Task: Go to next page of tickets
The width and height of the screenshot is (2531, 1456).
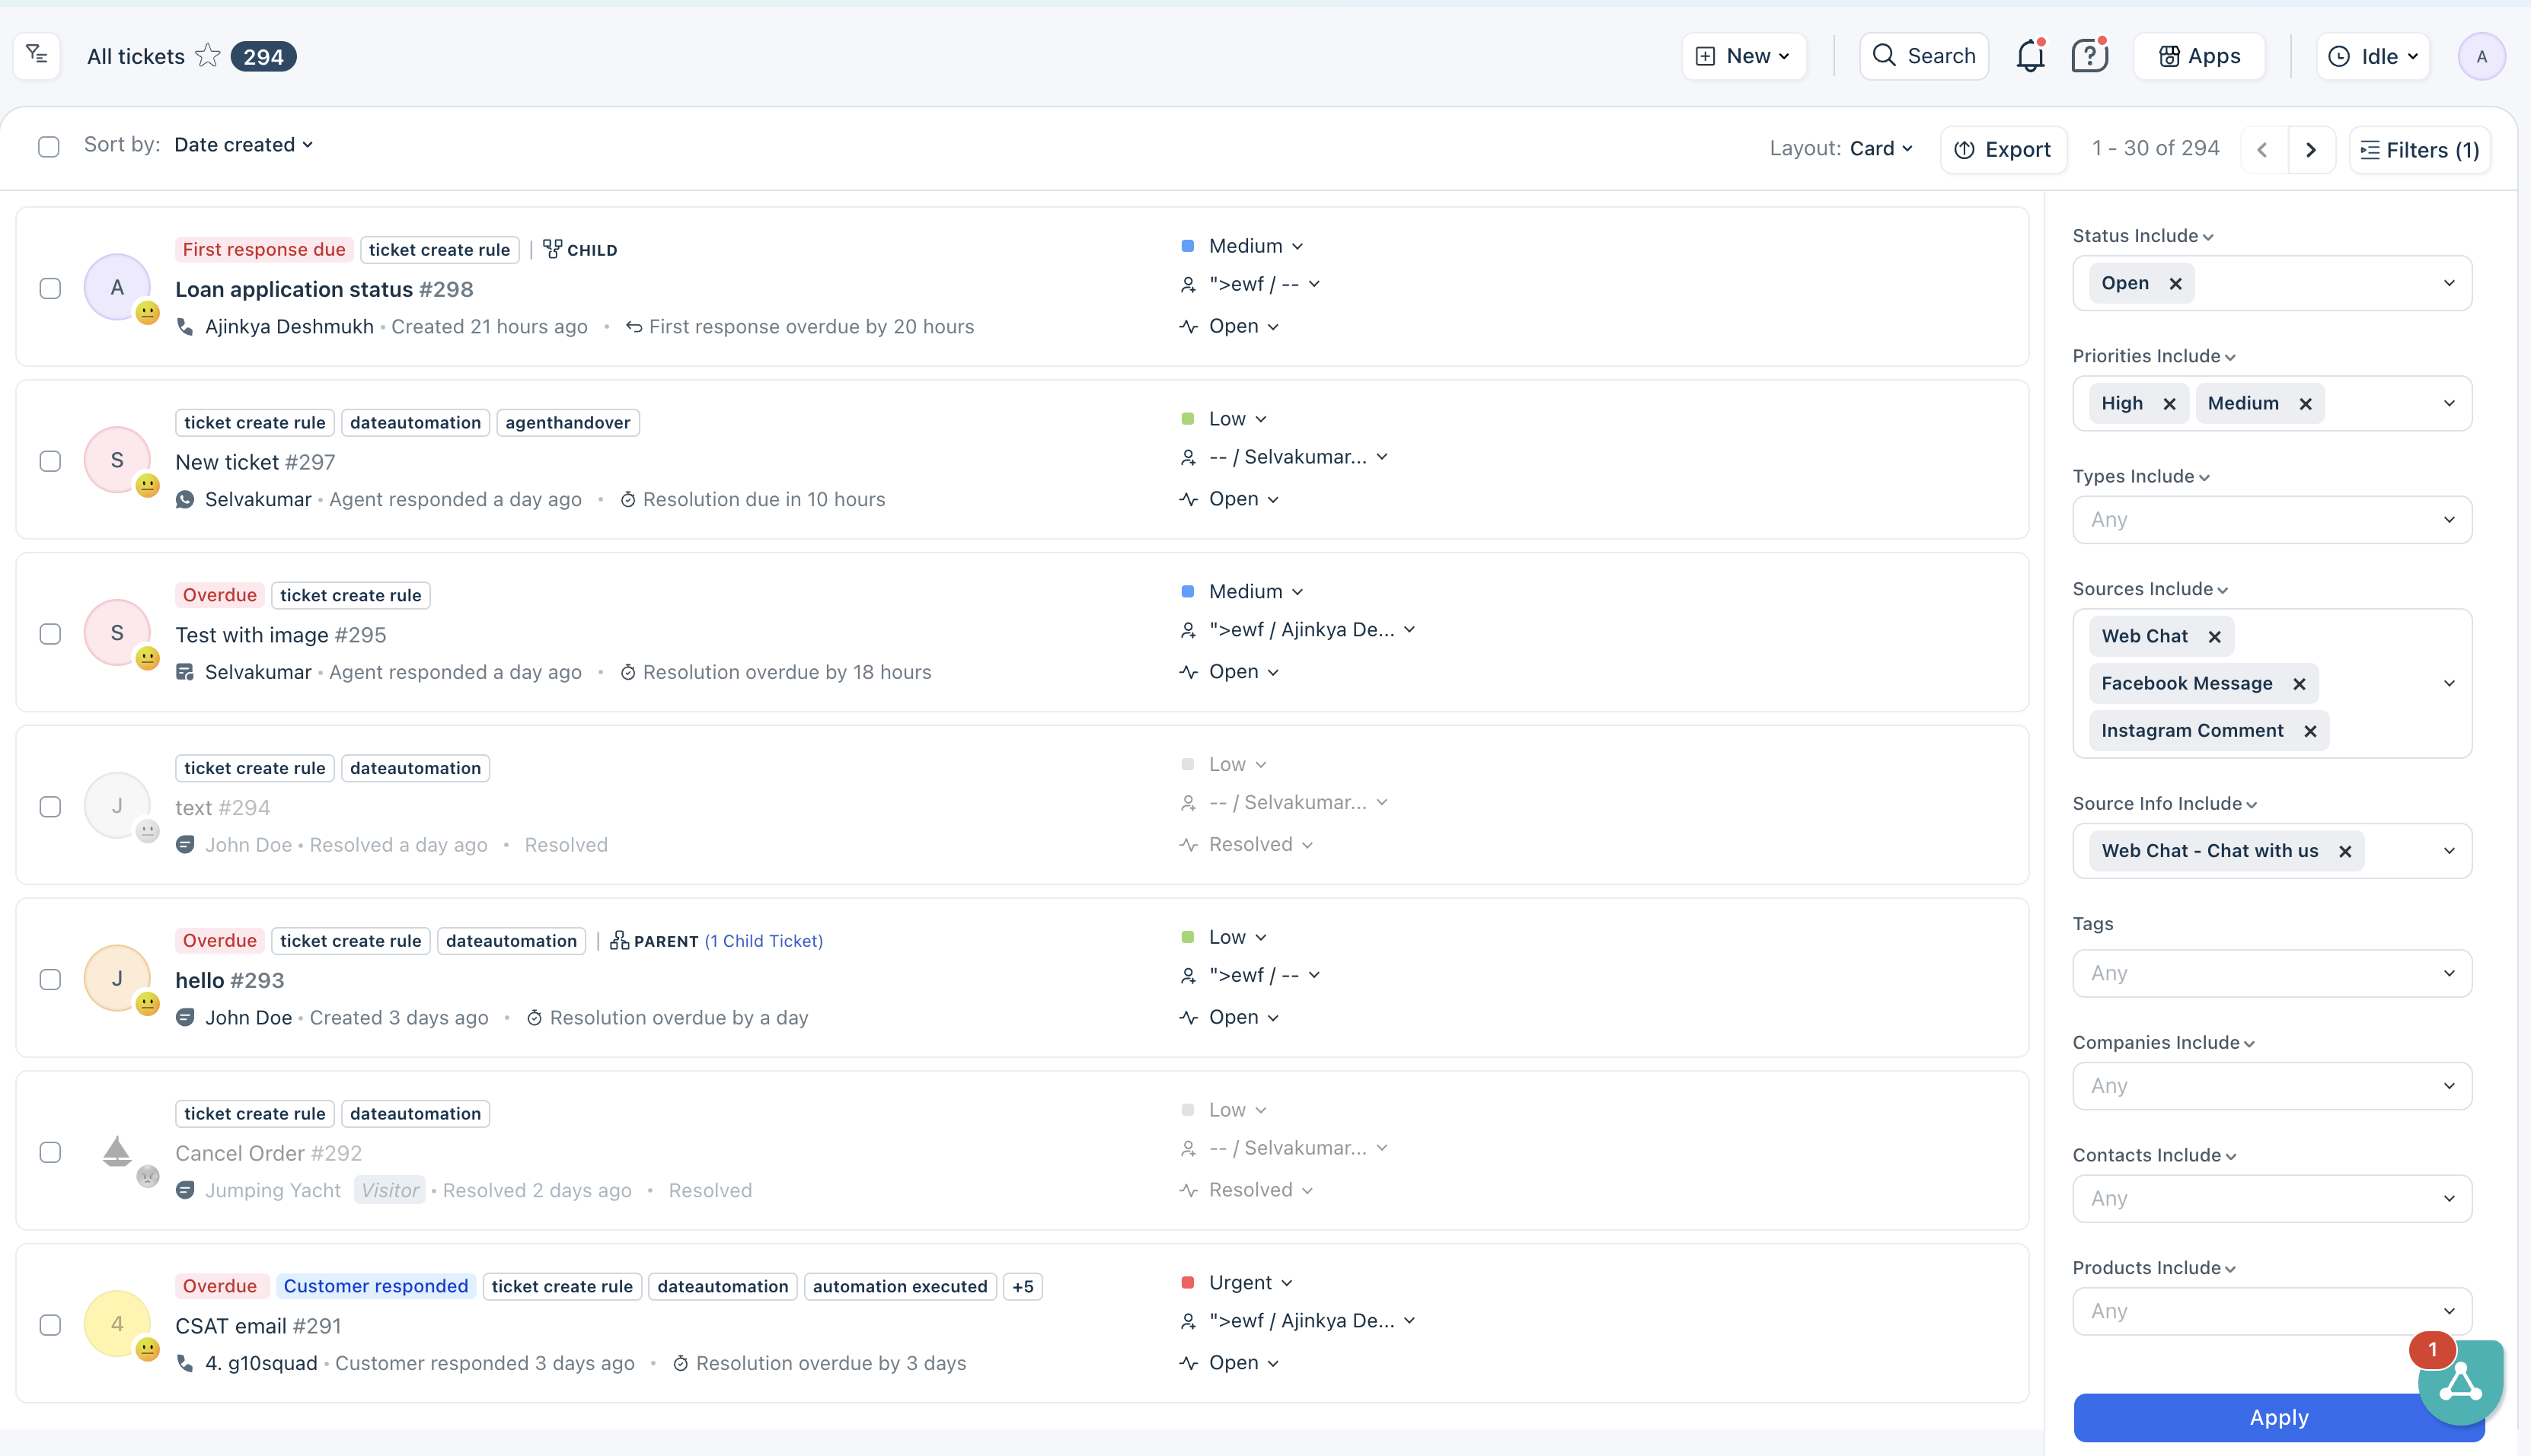Action: pyautogui.click(x=2311, y=150)
